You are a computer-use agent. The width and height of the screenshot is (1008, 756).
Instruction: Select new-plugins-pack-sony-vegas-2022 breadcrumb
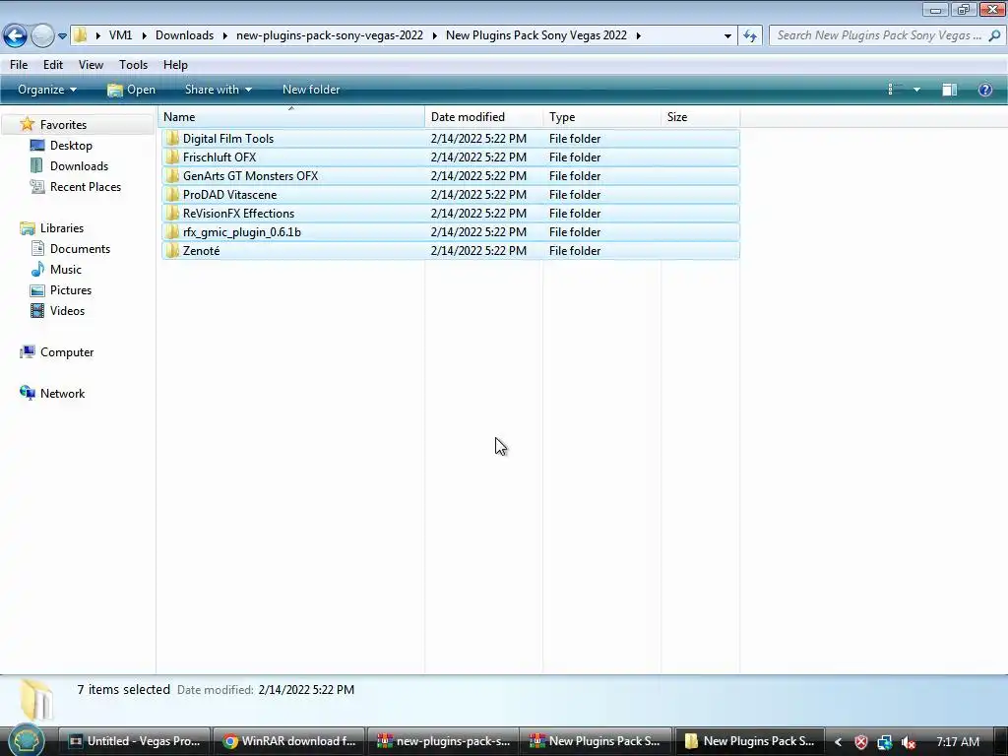(329, 35)
